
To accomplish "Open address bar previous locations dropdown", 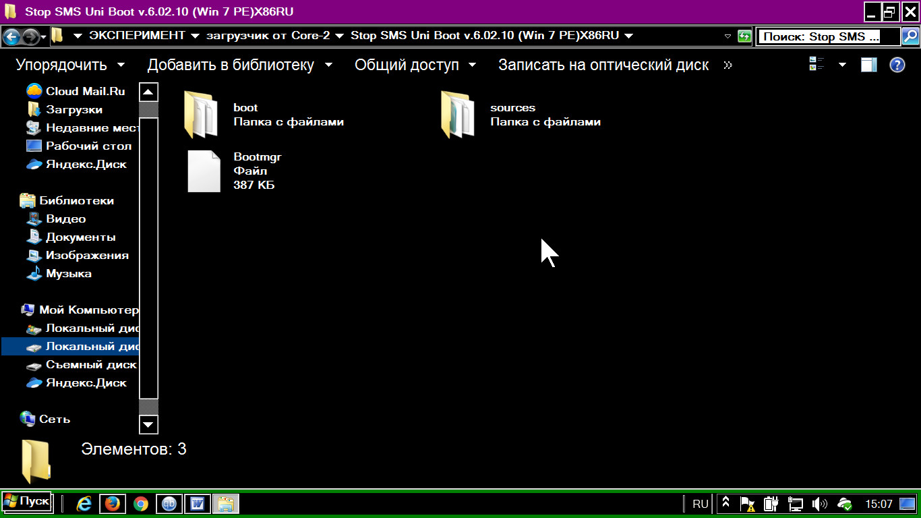I will (727, 36).
